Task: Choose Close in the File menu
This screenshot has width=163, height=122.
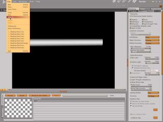Action: [18, 13]
